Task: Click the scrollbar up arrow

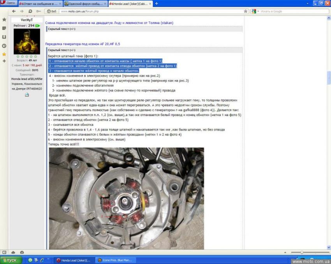Action: [329, 18]
